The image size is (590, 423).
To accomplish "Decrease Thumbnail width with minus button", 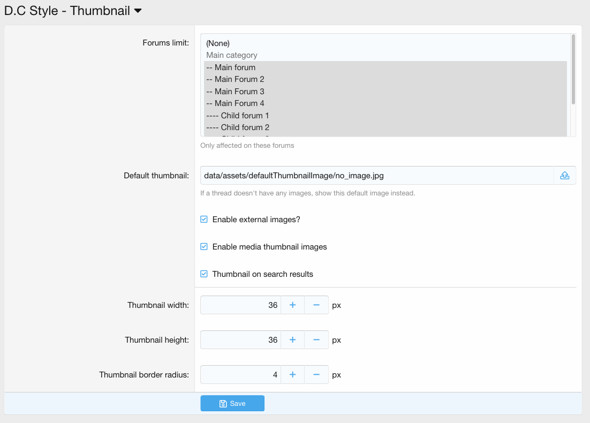I will [x=316, y=305].
